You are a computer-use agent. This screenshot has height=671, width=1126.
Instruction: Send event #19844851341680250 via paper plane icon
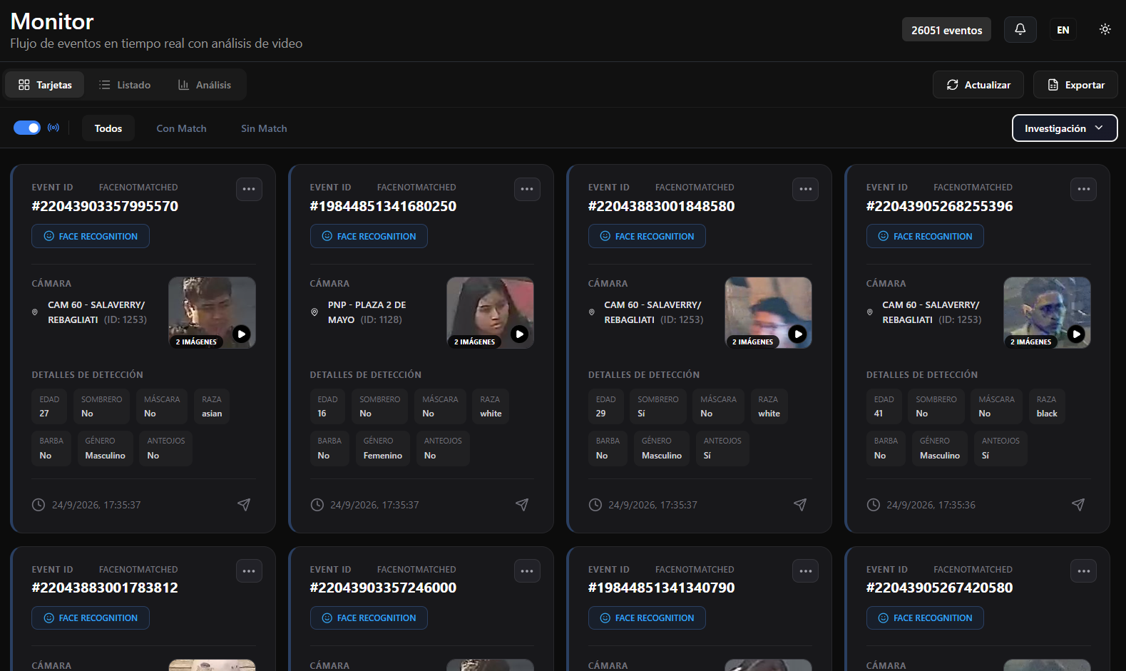click(x=522, y=505)
